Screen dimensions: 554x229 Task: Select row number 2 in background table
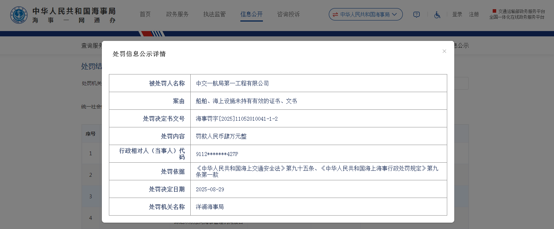pyautogui.click(x=91, y=175)
